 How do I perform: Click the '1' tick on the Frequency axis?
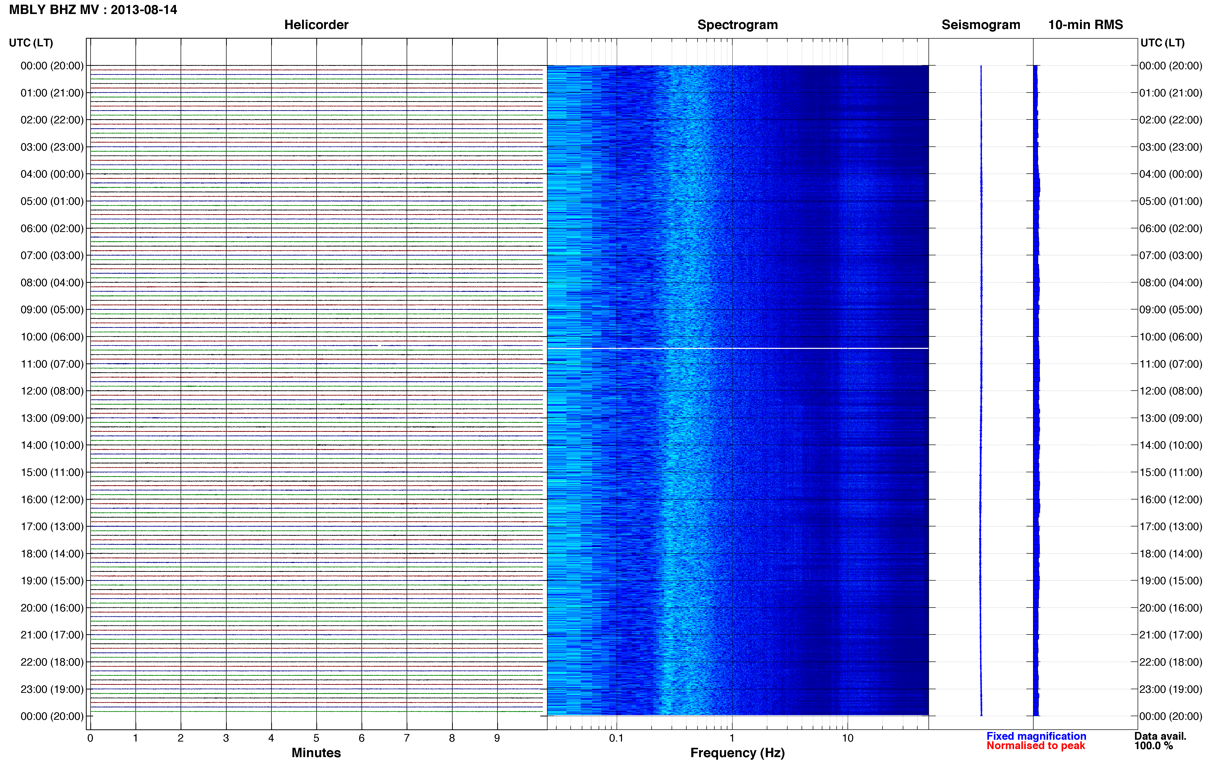coord(732,738)
